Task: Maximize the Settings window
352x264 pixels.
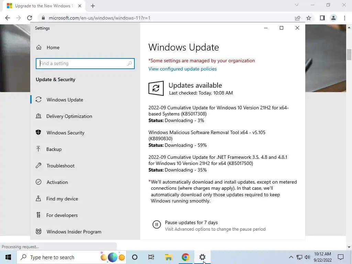Action: pyautogui.click(x=282, y=28)
